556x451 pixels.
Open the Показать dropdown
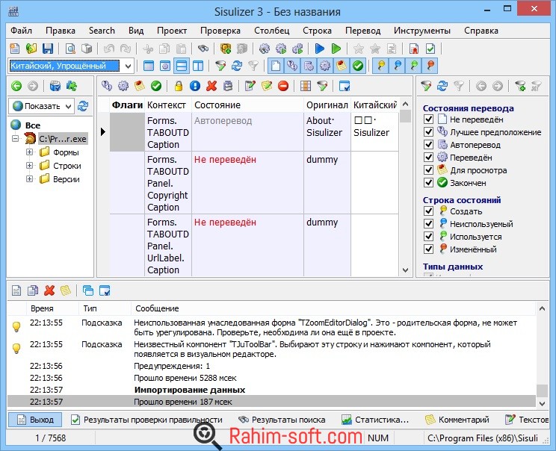(69, 106)
